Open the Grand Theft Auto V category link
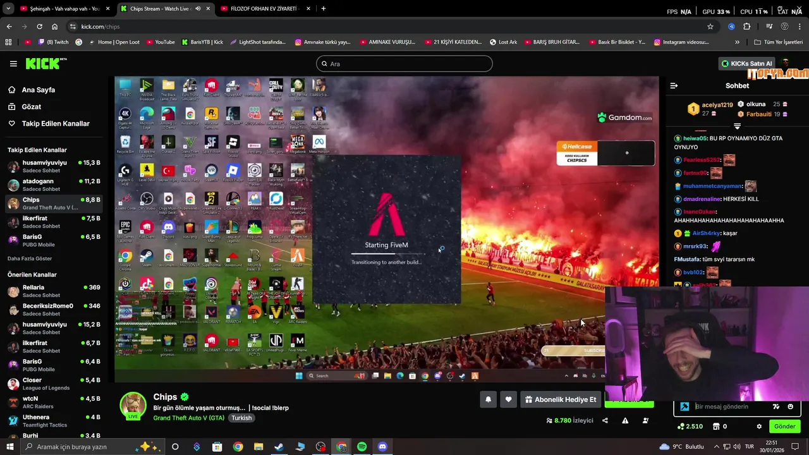809x455 pixels. (x=188, y=418)
